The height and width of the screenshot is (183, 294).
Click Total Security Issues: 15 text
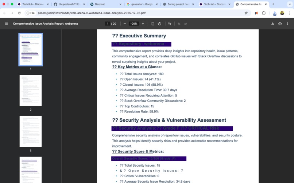point(140,166)
